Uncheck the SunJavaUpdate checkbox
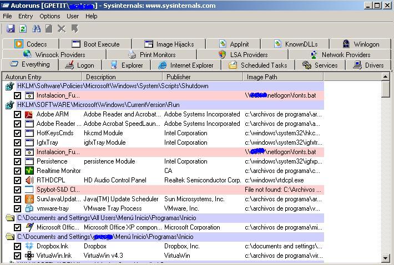 17,199
